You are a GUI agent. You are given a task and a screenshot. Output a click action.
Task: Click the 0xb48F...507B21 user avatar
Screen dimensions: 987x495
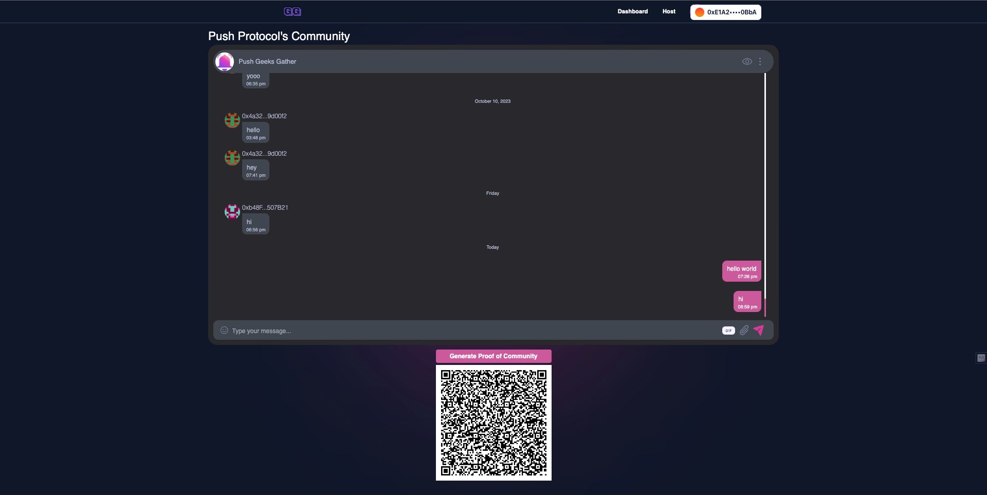232,211
